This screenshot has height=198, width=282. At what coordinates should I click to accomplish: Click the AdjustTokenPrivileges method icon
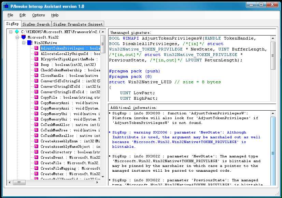click(x=36, y=48)
